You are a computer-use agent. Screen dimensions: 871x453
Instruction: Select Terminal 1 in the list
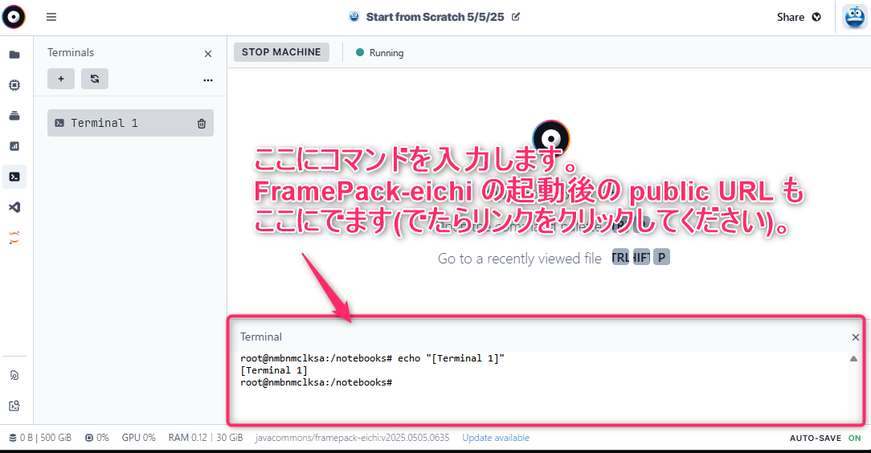pos(130,123)
